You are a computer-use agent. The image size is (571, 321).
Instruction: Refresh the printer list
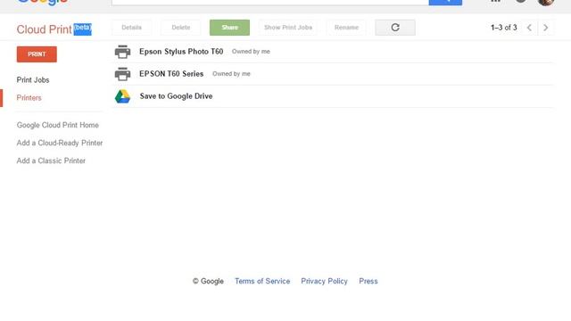point(395,28)
